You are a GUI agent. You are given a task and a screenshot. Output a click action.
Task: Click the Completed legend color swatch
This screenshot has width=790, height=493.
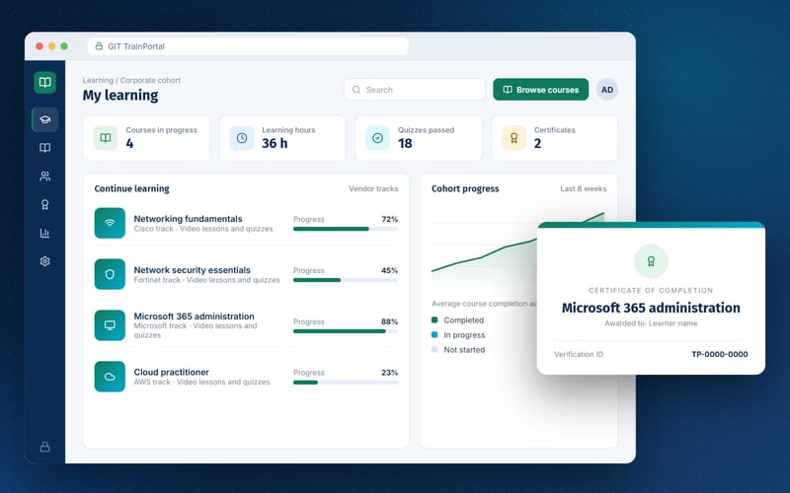point(434,319)
